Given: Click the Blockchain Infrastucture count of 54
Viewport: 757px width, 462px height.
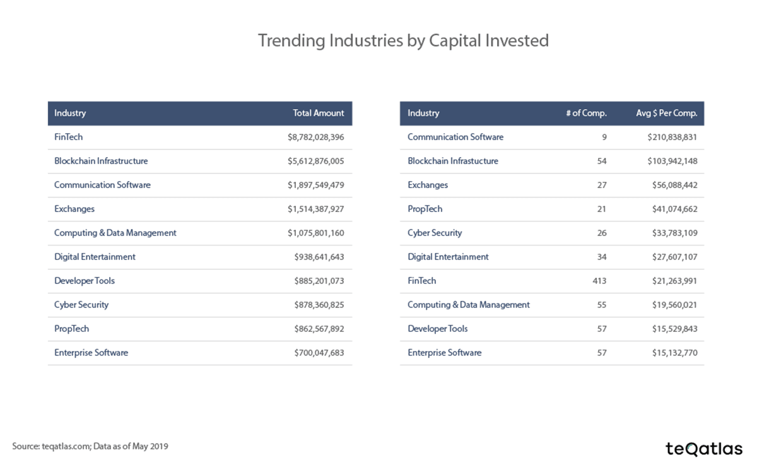Looking at the screenshot, I should 601,161.
